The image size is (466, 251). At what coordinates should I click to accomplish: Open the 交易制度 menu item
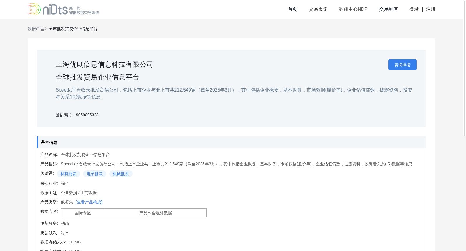pos(389,9)
